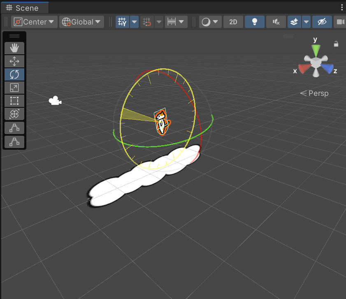
Task: Select the white cloud sprite
Action: tap(144, 176)
